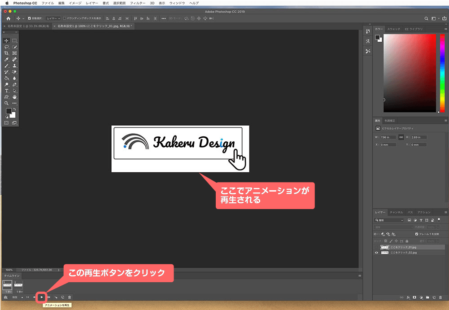Toggle フレーム 1 を反映 checkbox
This screenshot has height=310, width=449.
(417, 234)
